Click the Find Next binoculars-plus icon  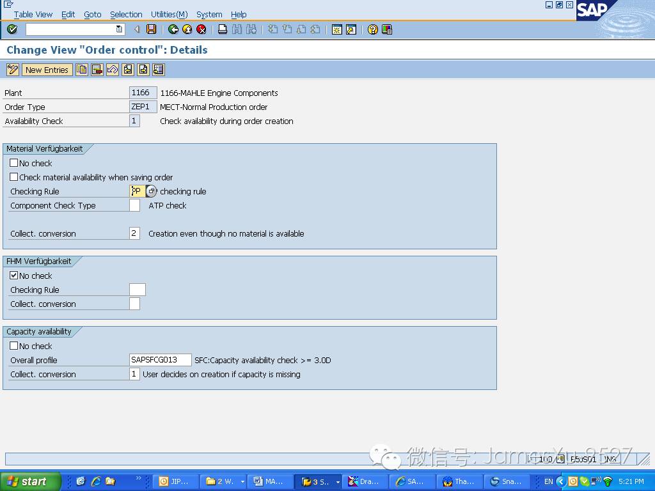tap(251, 29)
